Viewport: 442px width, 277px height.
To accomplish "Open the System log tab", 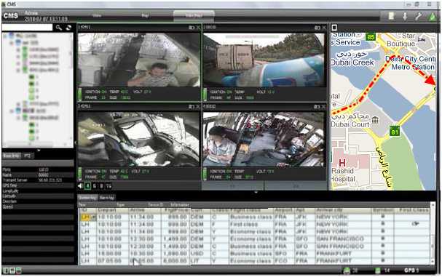I will tap(87, 198).
